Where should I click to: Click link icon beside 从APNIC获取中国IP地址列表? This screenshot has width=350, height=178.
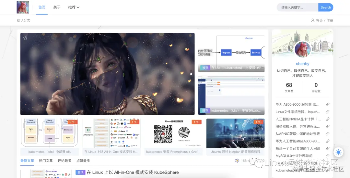[327, 134]
